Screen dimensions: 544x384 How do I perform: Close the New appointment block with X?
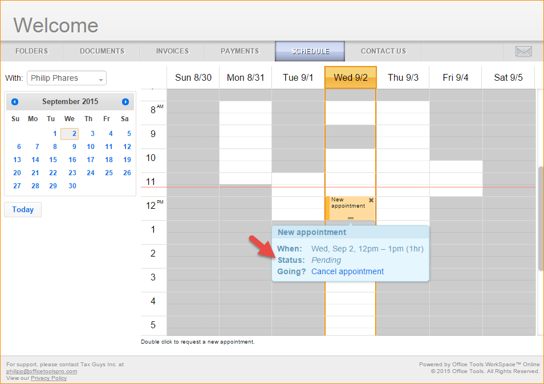pyautogui.click(x=371, y=200)
